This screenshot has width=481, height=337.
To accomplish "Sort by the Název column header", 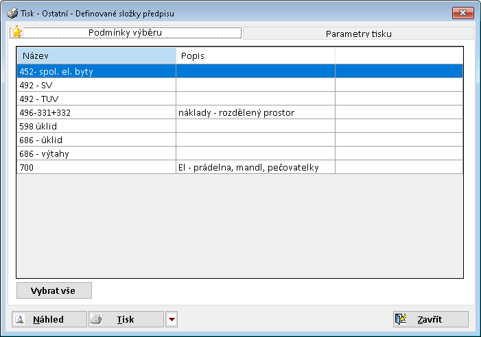I will coord(96,55).
